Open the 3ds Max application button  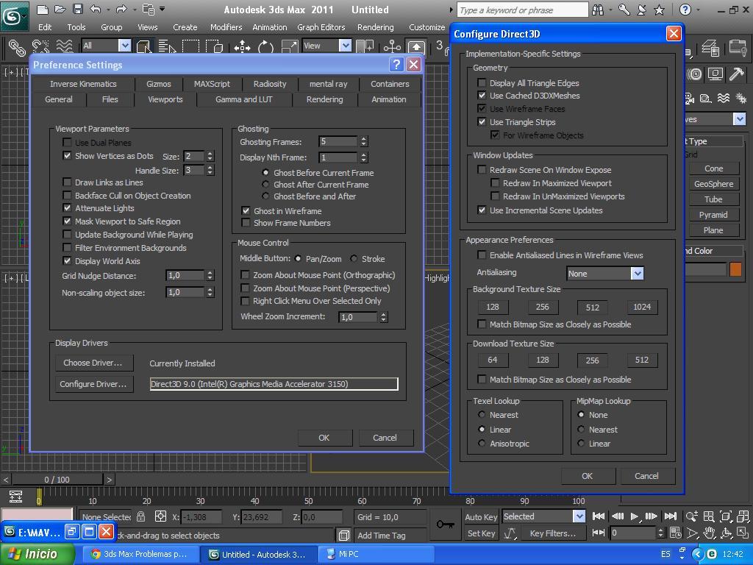13,16
